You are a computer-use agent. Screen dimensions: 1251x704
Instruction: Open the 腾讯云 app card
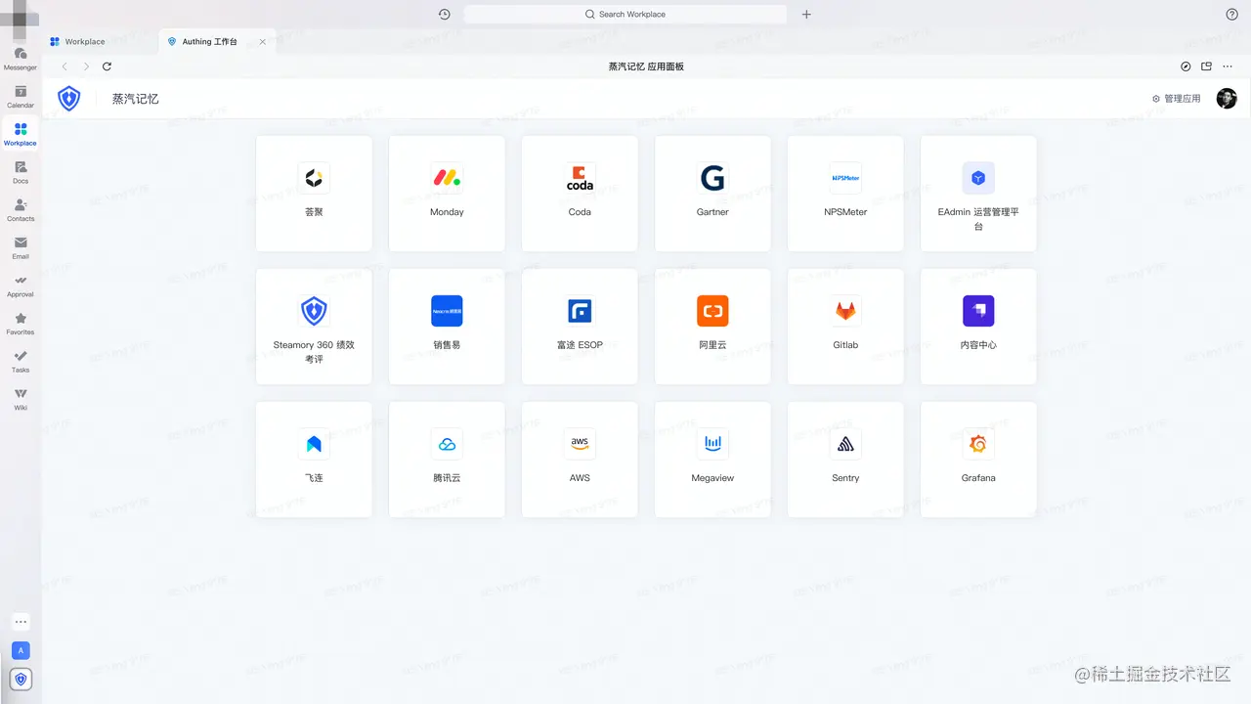point(447,460)
